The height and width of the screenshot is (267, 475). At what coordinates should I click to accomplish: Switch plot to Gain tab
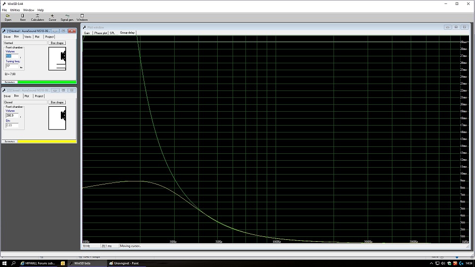87,33
